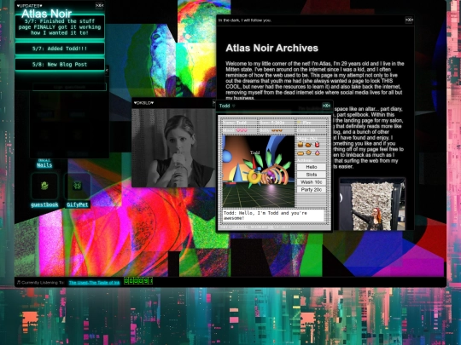The image size is (461, 345).
Task: Open the 5/8 New Blog Post update
Action: click(x=60, y=65)
